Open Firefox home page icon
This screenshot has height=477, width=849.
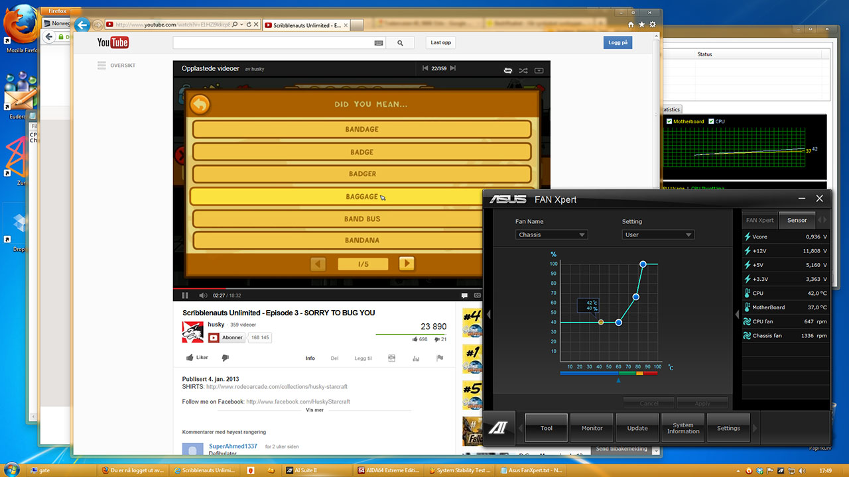coord(631,25)
